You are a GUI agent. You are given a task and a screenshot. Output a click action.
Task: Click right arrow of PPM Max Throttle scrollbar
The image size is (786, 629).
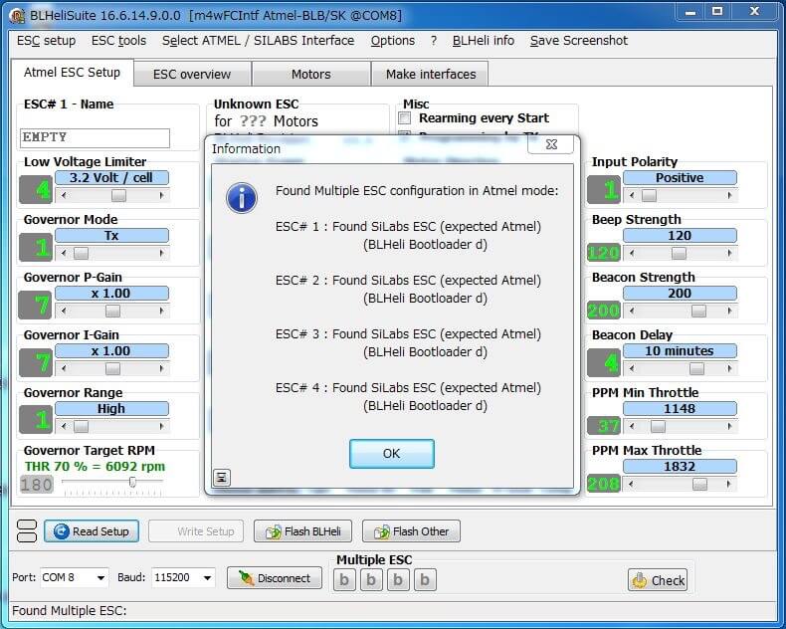pos(730,484)
